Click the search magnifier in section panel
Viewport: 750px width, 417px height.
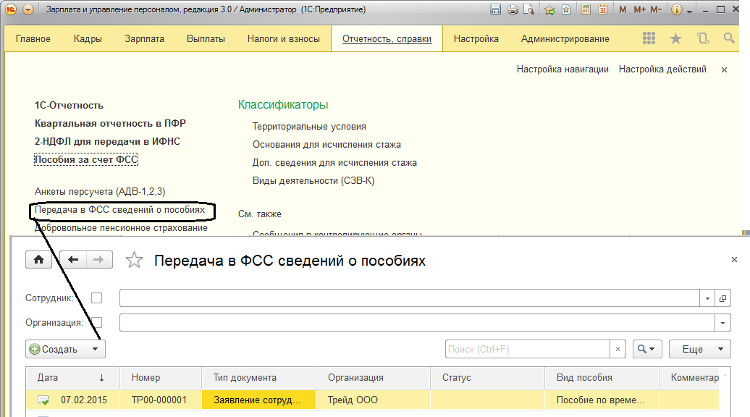[x=729, y=38]
